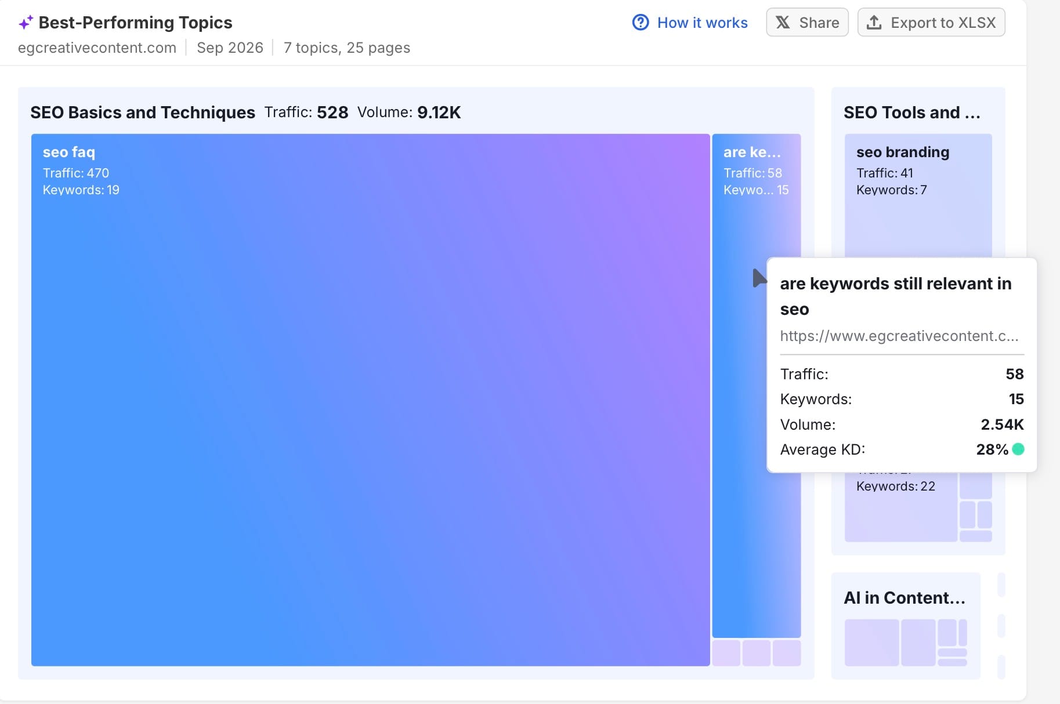Click Traffic: 41 in seo branding tile
Image resolution: width=1060 pixels, height=704 pixels.
click(885, 173)
